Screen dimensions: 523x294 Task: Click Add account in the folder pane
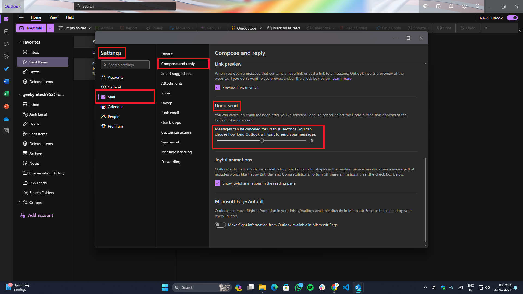pyautogui.click(x=37, y=215)
